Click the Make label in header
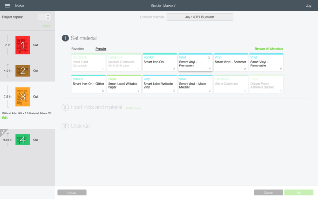This screenshot has width=318, height=199. tap(20, 6)
